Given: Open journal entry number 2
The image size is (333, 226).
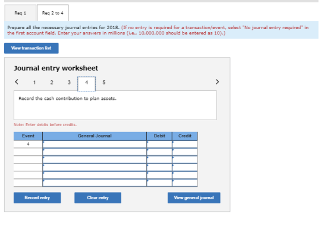Looking at the screenshot, I should (52, 83).
